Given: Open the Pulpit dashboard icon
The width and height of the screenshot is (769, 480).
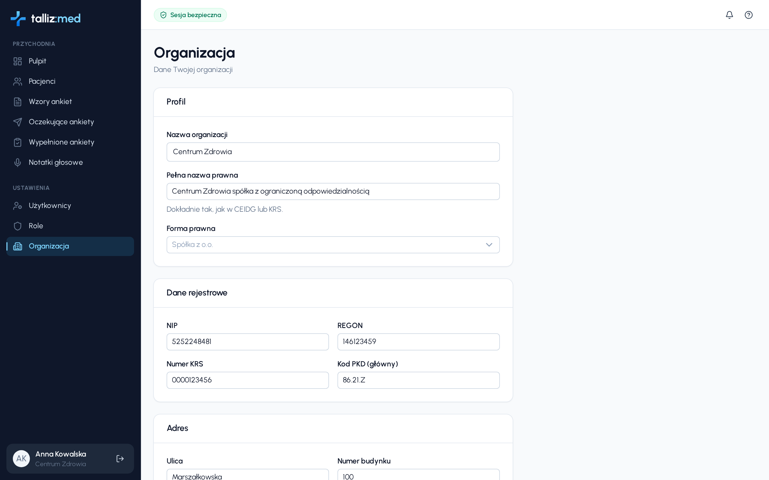Looking at the screenshot, I should [x=17, y=61].
